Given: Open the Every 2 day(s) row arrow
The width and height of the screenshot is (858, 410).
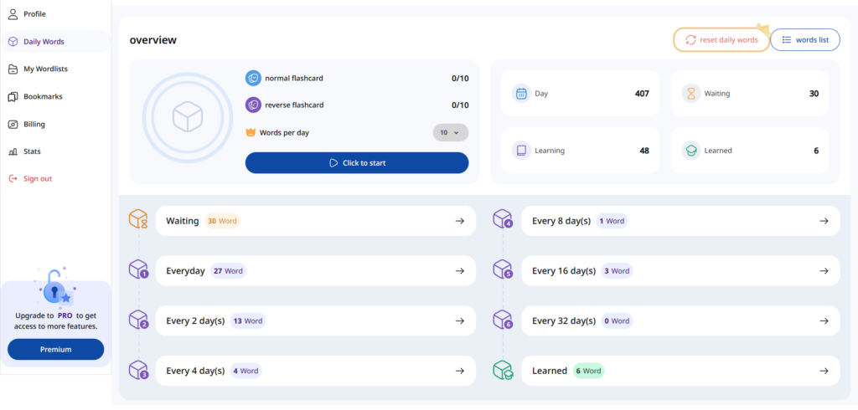Looking at the screenshot, I should (459, 320).
